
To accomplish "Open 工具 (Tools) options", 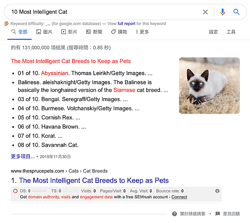I will click(x=231, y=32).
